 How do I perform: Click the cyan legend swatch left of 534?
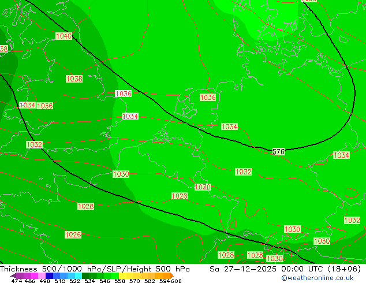(79, 275)
